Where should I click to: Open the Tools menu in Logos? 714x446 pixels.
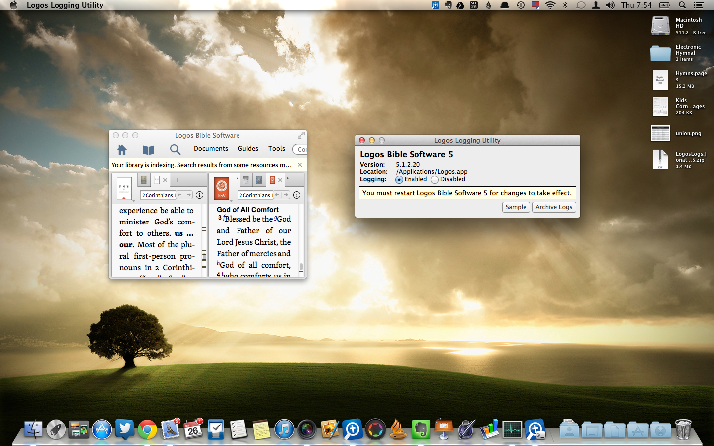[x=276, y=148]
